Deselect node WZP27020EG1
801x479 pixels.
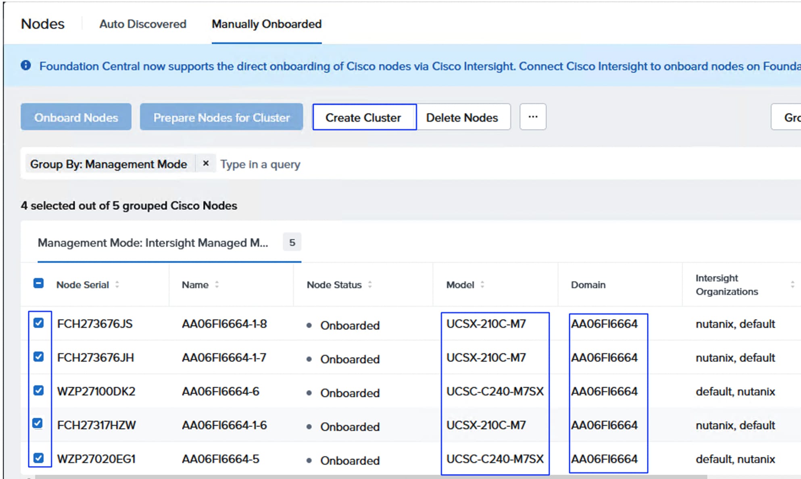click(x=39, y=459)
